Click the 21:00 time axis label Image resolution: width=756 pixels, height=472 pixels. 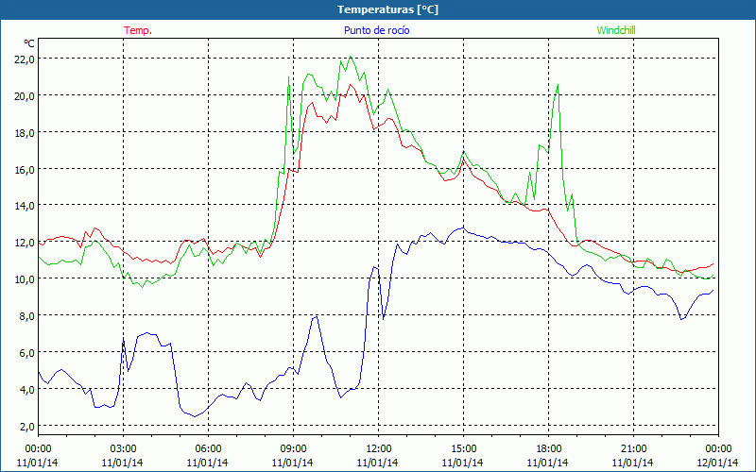coord(633,449)
